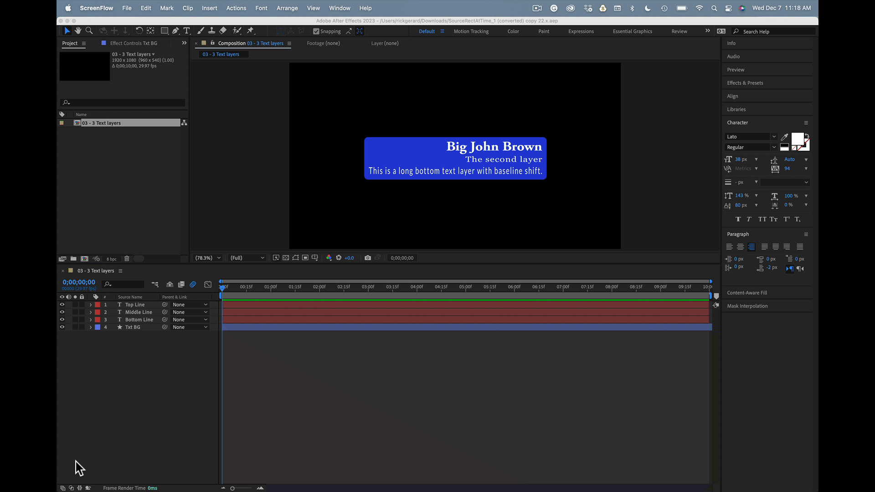
Task: Select the Hand tool in toolbar
Action: (x=78, y=31)
